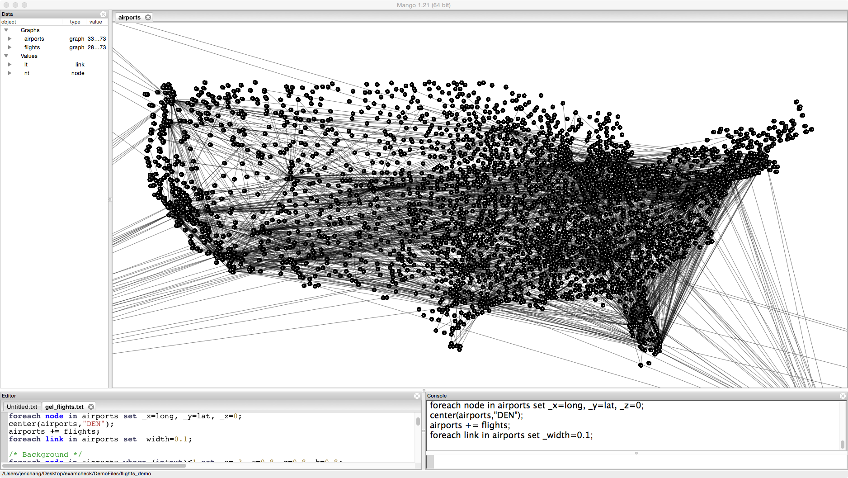Expand the flights graph entry
The height and width of the screenshot is (478, 848).
tap(9, 47)
